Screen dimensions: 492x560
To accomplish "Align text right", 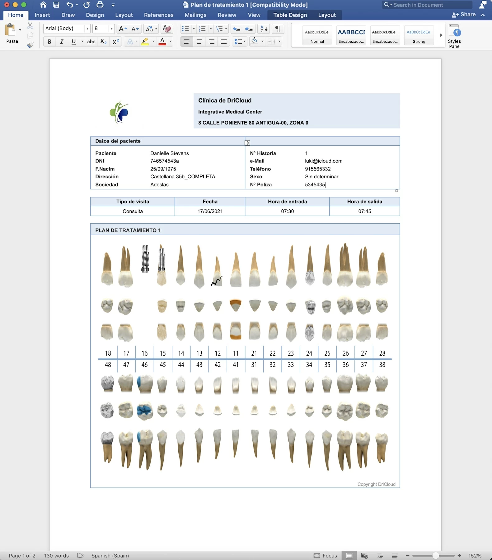I will click(211, 41).
